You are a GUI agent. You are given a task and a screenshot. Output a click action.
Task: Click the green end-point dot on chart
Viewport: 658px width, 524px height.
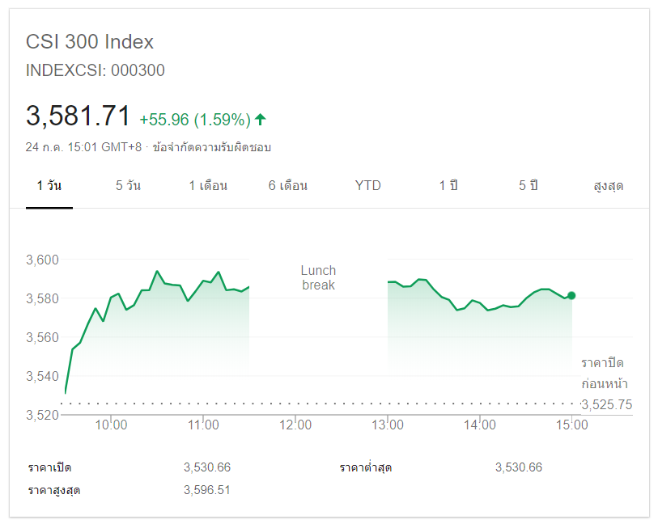click(x=571, y=296)
